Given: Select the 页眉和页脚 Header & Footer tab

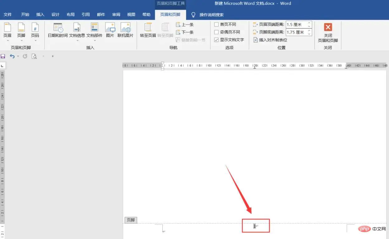Looking at the screenshot, I should point(170,15).
